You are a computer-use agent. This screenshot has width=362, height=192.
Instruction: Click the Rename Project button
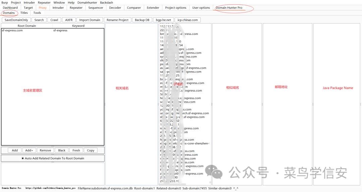click(118, 20)
